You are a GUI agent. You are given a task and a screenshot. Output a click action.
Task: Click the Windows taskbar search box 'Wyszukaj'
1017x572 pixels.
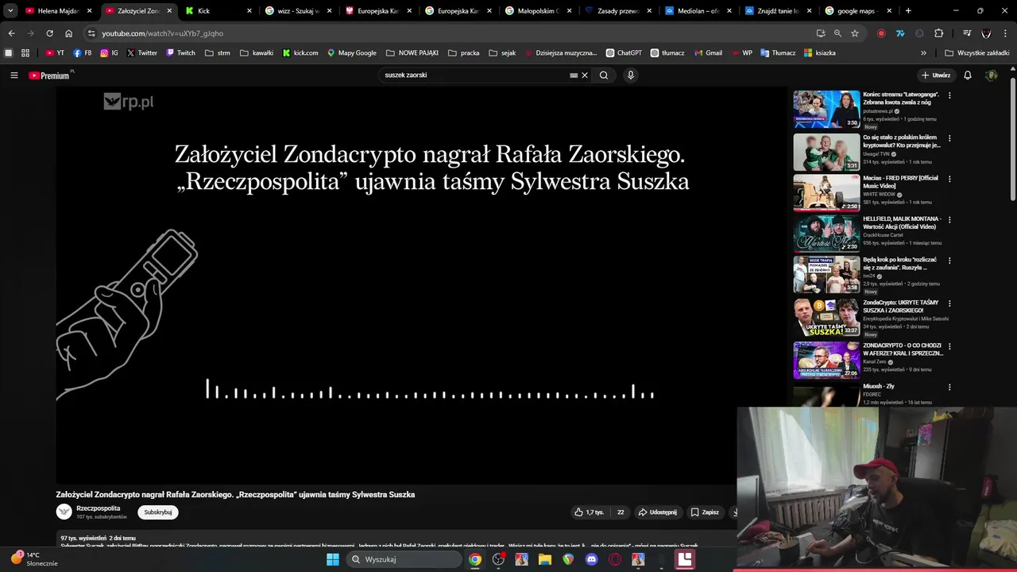click(404, 559)
